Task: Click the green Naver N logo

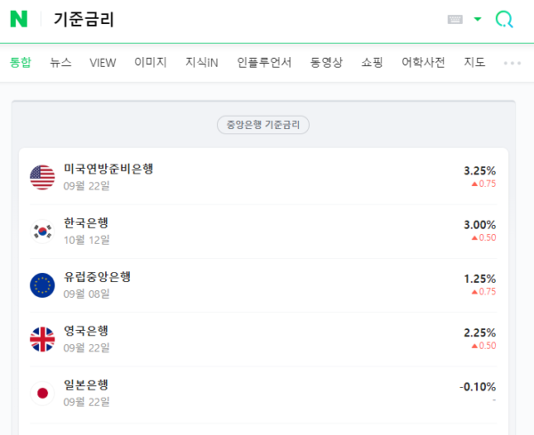Action: (19, 19)
